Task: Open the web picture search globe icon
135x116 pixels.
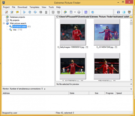Action: (x=65, y=12)
